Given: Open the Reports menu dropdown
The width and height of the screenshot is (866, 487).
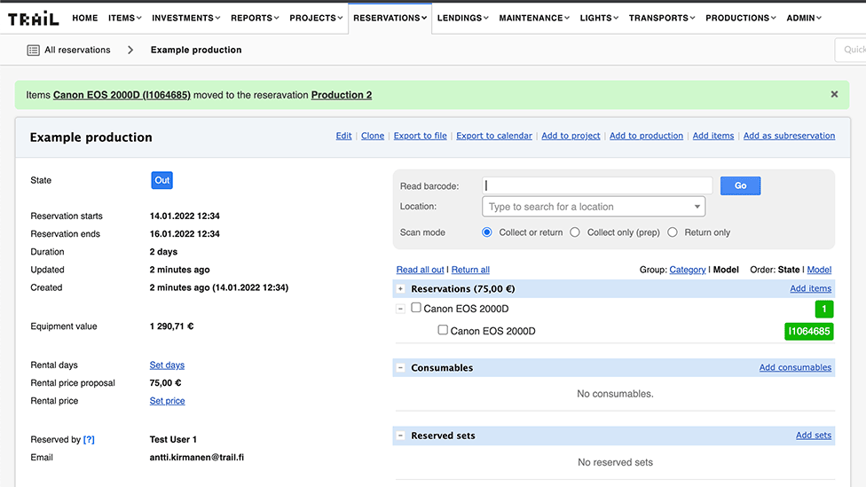Looking at the screenshot, I should coord(255,19).
